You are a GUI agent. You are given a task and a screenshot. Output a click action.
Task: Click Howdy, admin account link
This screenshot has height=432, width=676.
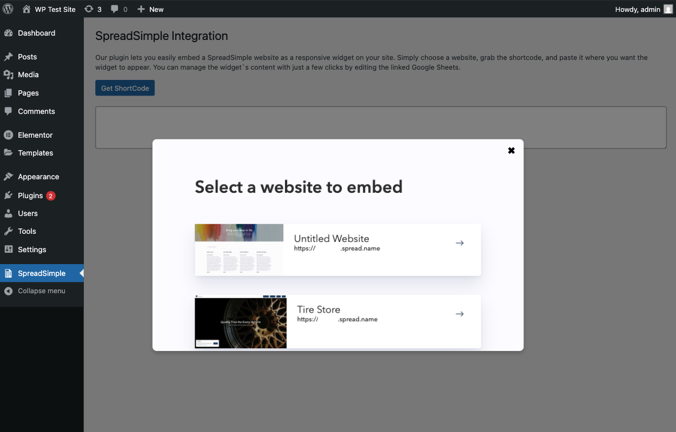pyautogui.click(x=638, y=9)
